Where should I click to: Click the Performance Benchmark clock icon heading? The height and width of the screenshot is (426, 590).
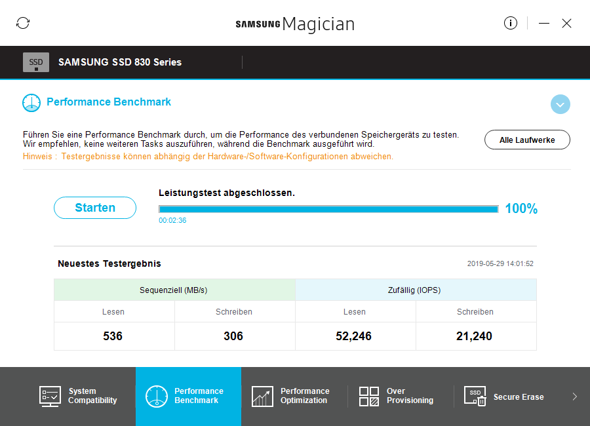[31, 103]
